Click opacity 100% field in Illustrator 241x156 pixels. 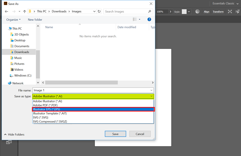coord(162,12)
